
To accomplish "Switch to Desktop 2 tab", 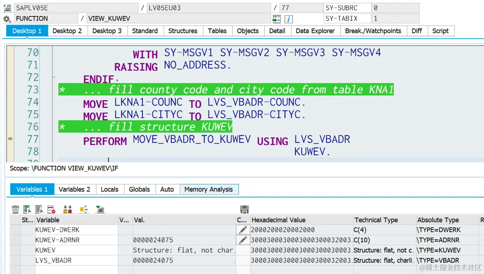I will pyautogui.click(x=67, y=31).
